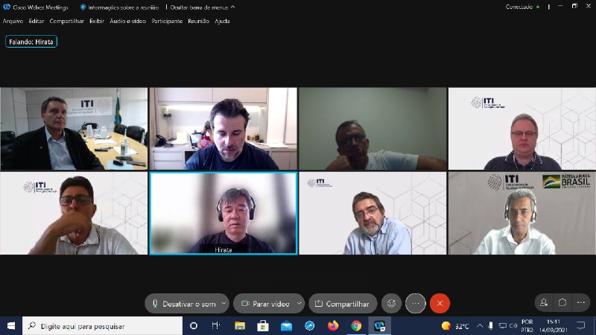596x335 pixels.
Task: Open the Reunião menu
Action: click(x=198, y=22)
